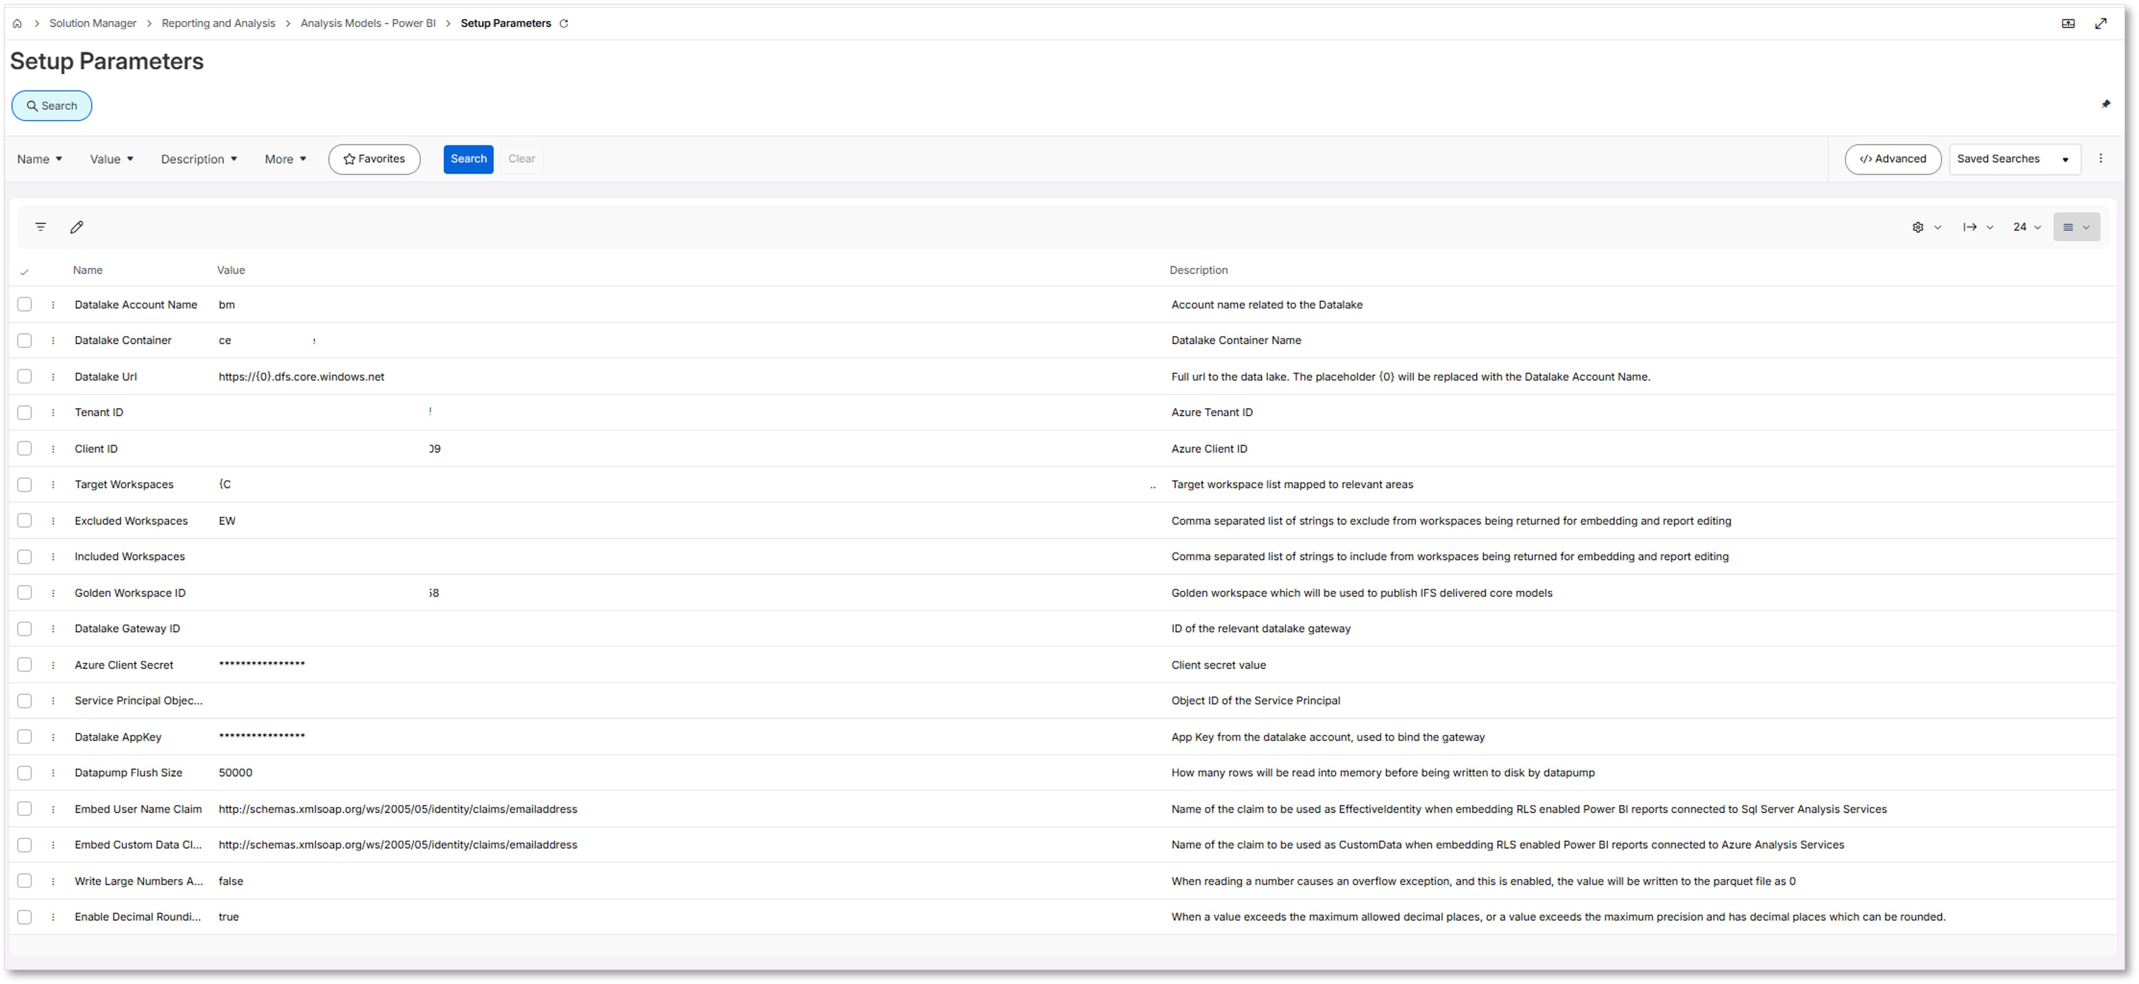
Task: Sort by the Description column header
Action: pos(1198,270)
